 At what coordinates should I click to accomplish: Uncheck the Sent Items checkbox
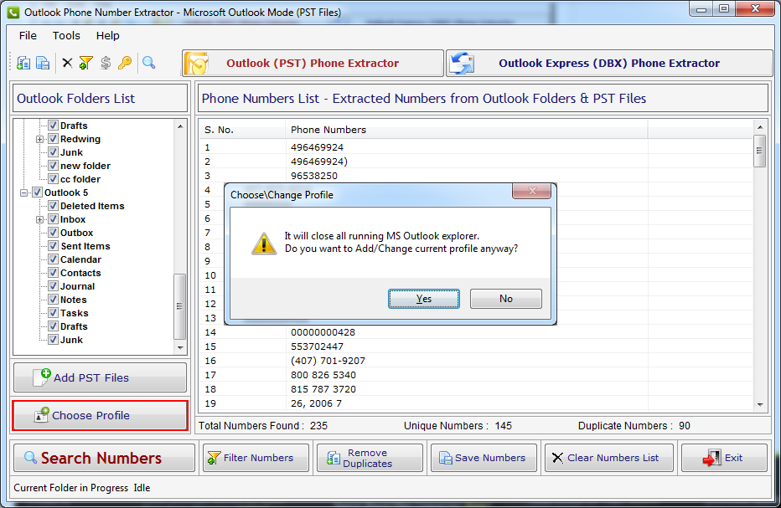54,246
